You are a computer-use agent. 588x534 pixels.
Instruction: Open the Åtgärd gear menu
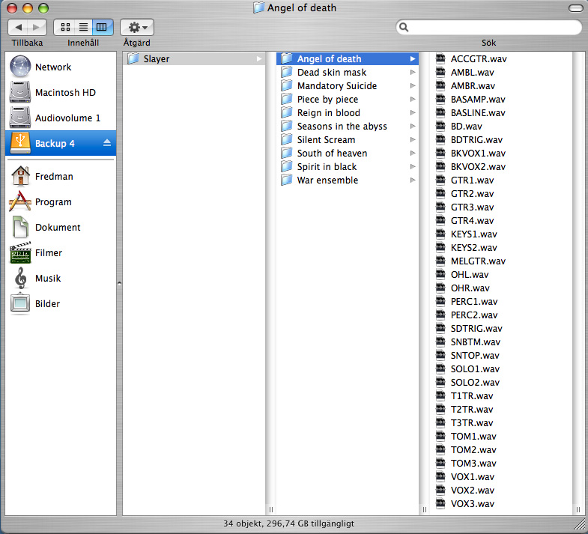coord(137,27)
